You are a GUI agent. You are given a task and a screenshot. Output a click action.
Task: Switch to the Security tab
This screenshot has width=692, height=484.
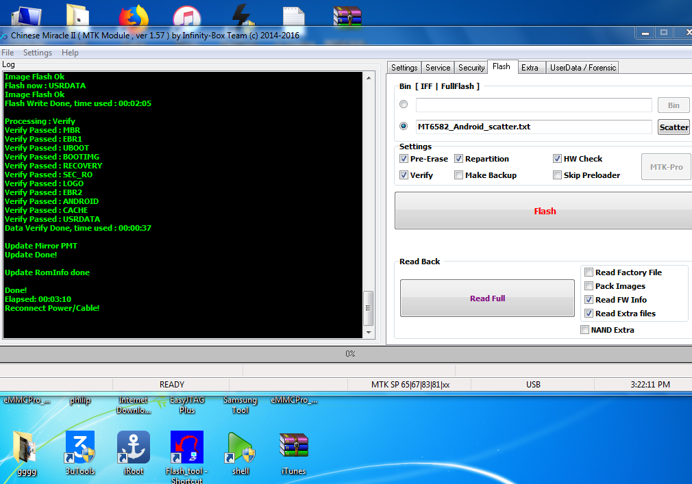pyautogui.click(x=471, y=68)
